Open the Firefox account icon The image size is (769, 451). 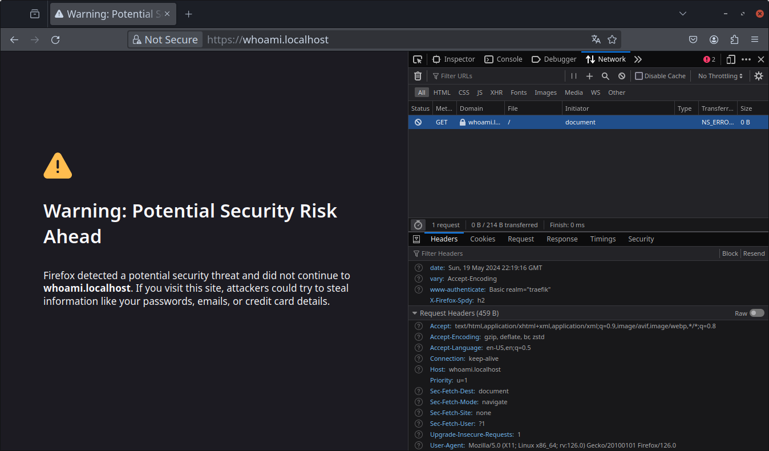click(x=714, y=39)
